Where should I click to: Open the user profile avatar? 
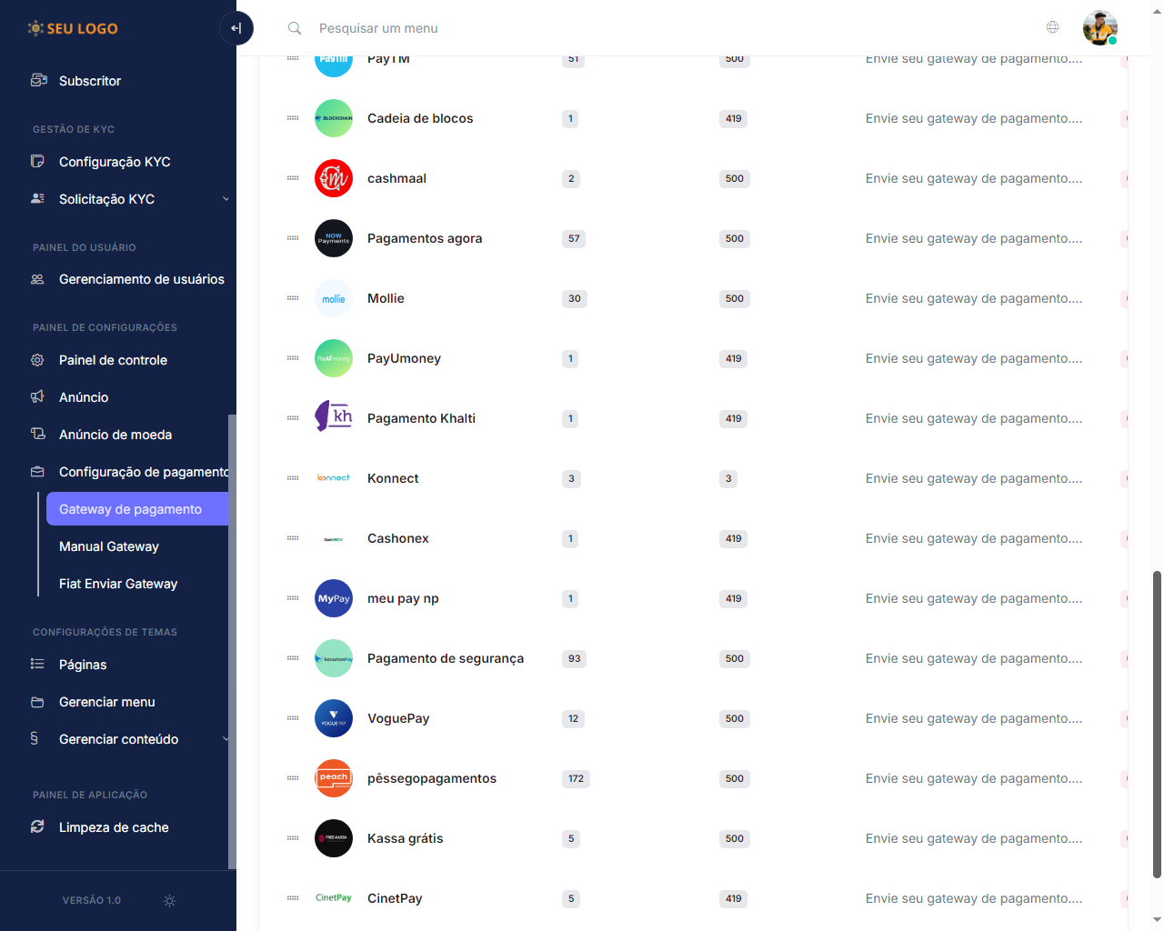[1099, 28]
